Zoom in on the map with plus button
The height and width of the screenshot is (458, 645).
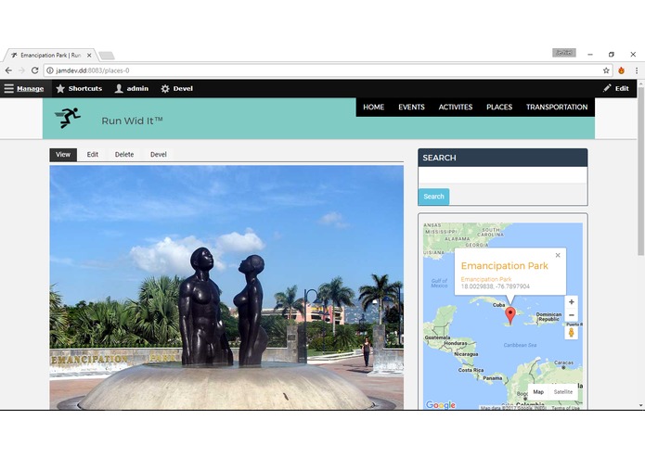pos(572,302)
